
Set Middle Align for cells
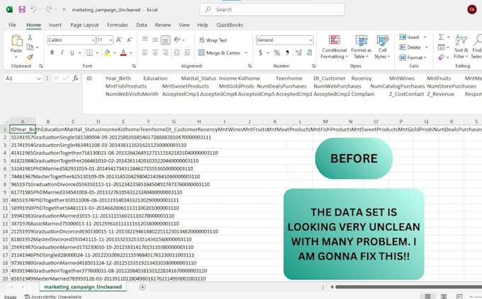click(155, 40)
